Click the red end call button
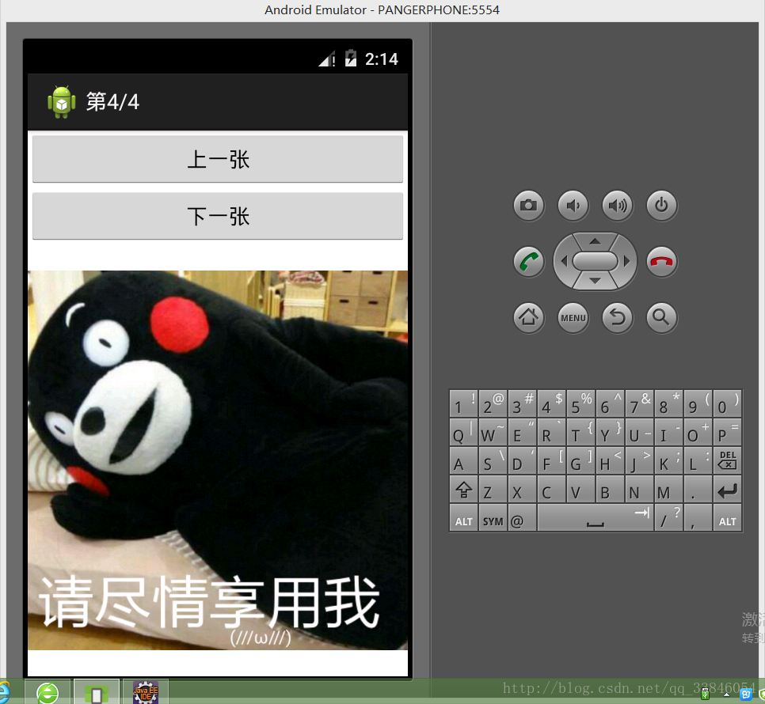 [x=661, y=262]
